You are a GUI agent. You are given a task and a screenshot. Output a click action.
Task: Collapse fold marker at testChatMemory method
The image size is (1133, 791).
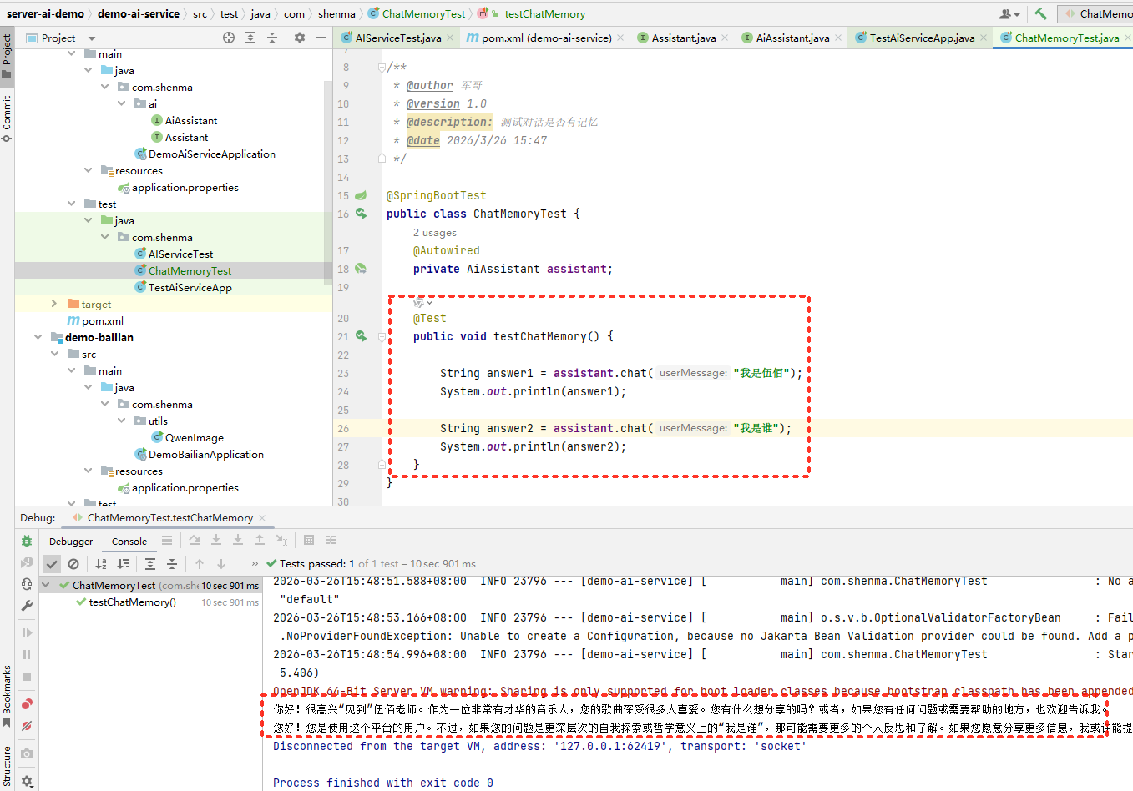tap(382, 337)
